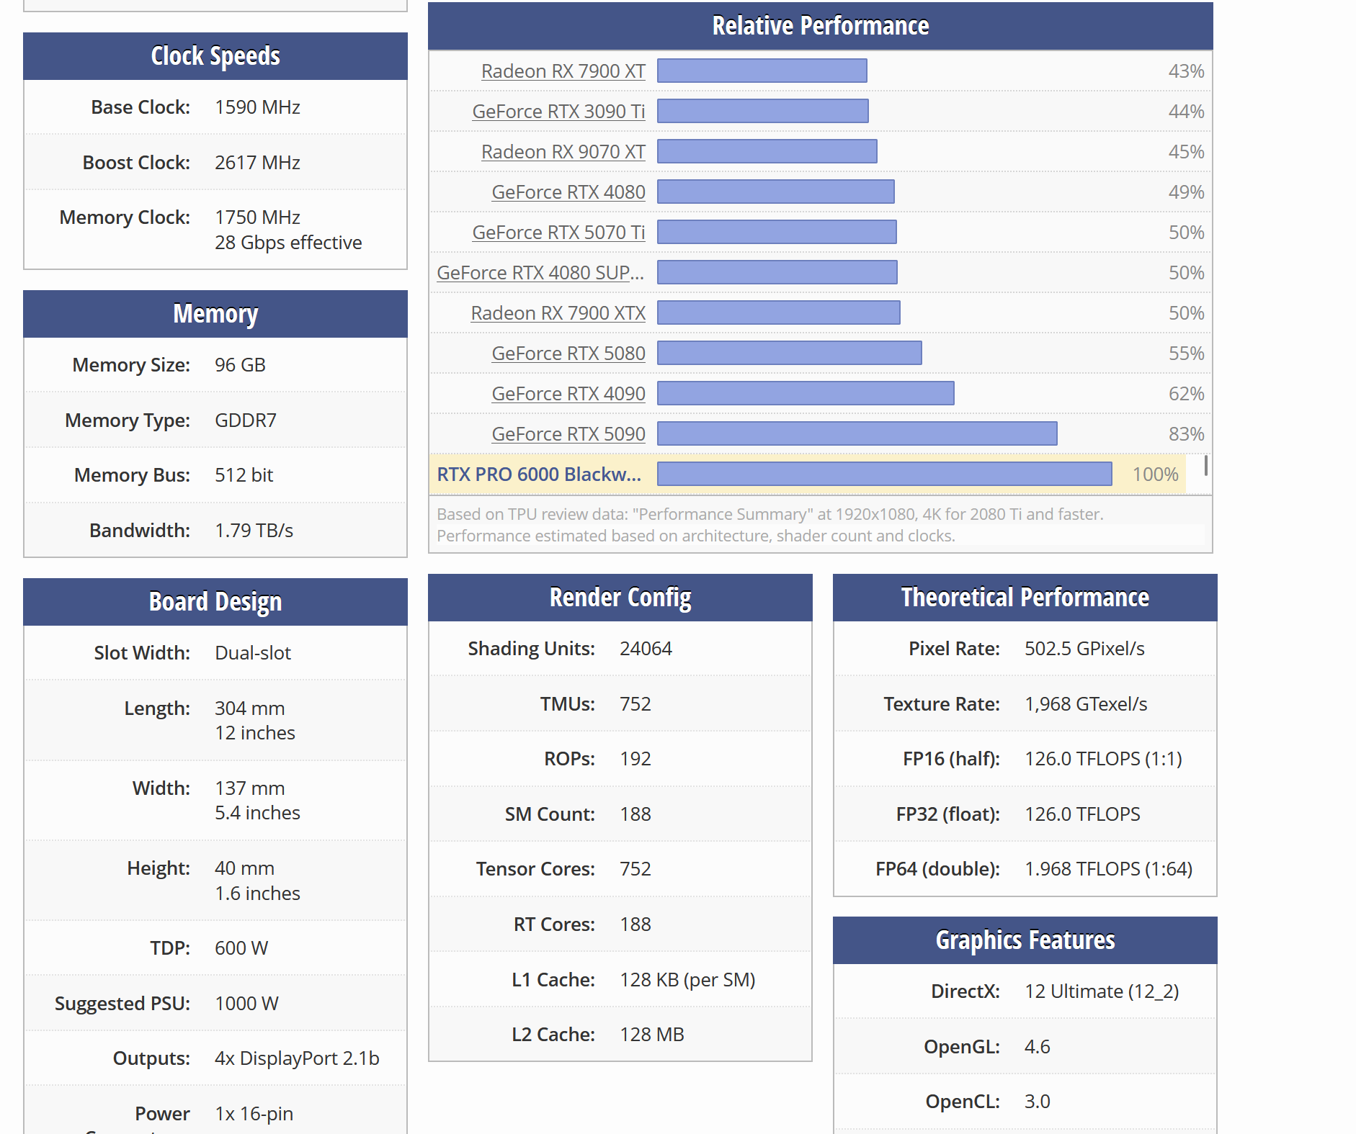Click the Render Config section header
Viewport: 1356px width, 1134px height.
pyautogui.click(x=620, y=598)
